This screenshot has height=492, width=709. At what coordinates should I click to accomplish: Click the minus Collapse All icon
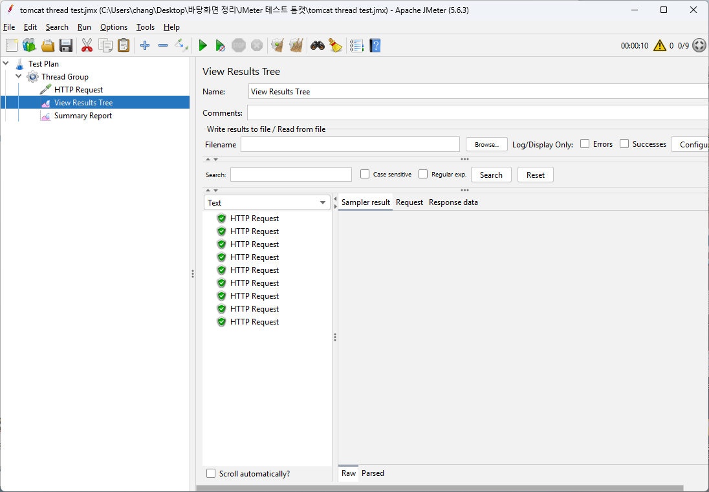[x=163, y=45]
